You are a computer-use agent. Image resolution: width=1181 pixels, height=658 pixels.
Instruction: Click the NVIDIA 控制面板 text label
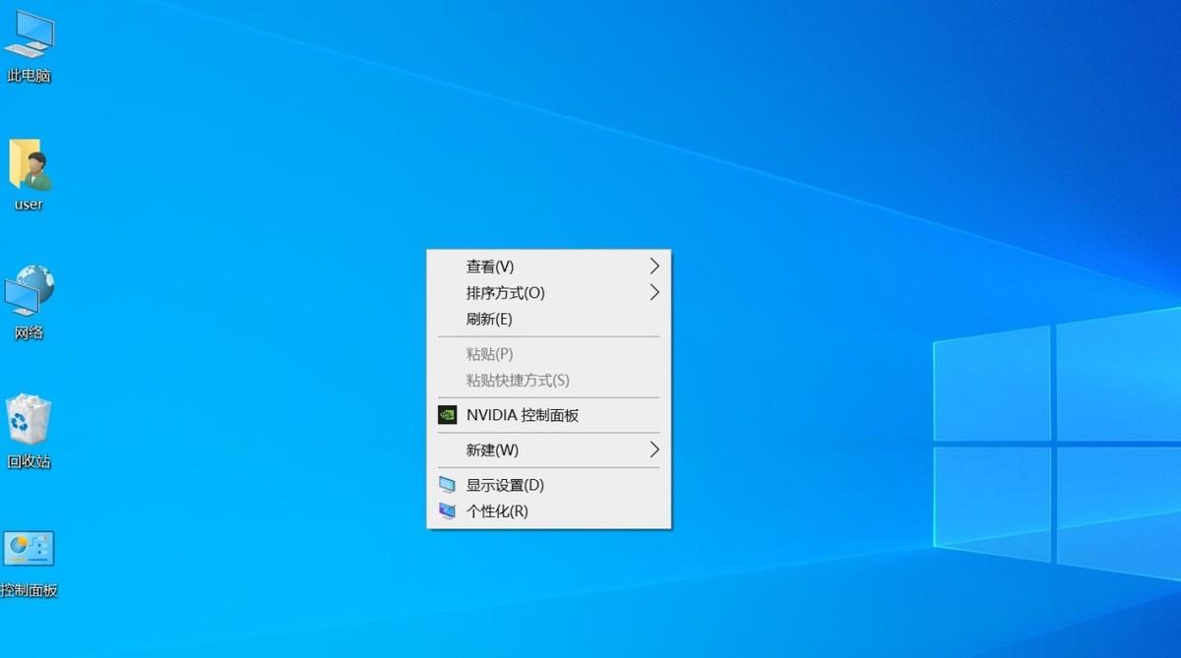[x=523, y=415]
